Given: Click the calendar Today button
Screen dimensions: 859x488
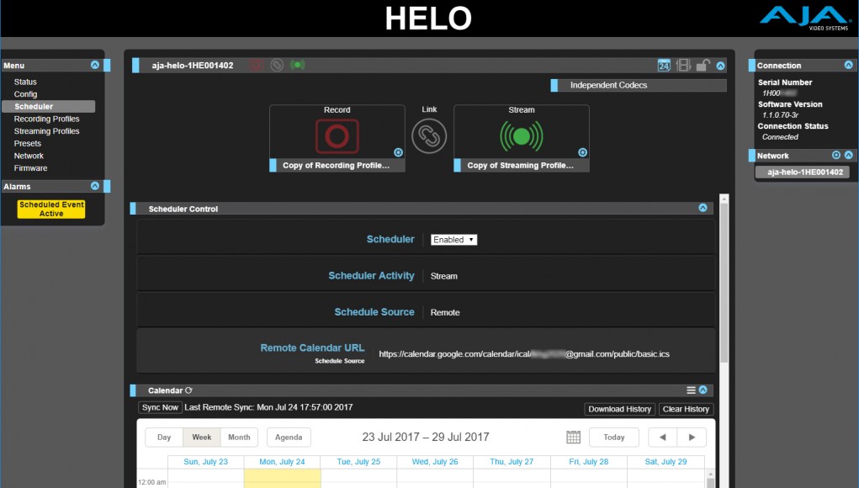Looking at the screenshot, I should (x=614, y=437).
